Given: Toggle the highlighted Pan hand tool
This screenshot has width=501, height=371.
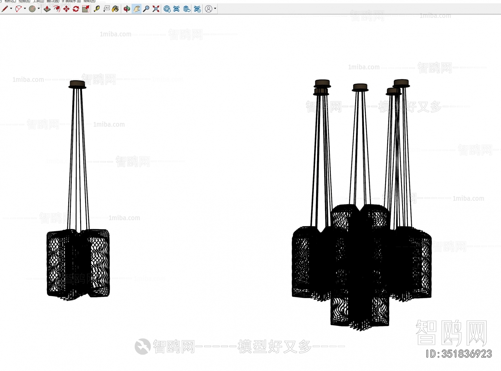Looking at the screenshot, I should click(137, 9).
